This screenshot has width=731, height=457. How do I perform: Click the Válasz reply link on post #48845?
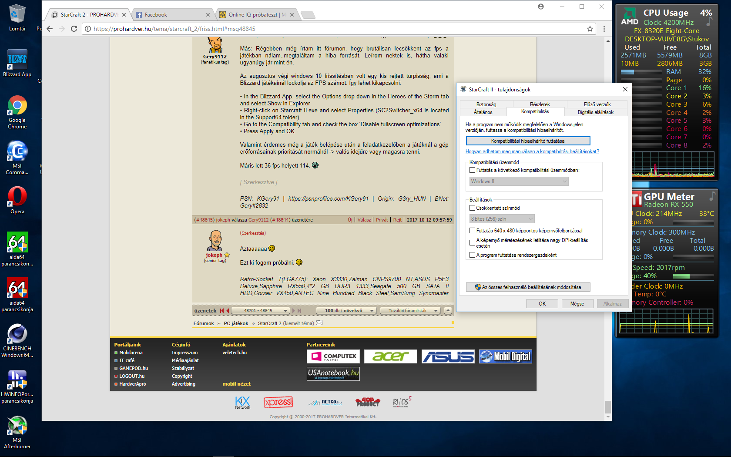click(364, 220)
